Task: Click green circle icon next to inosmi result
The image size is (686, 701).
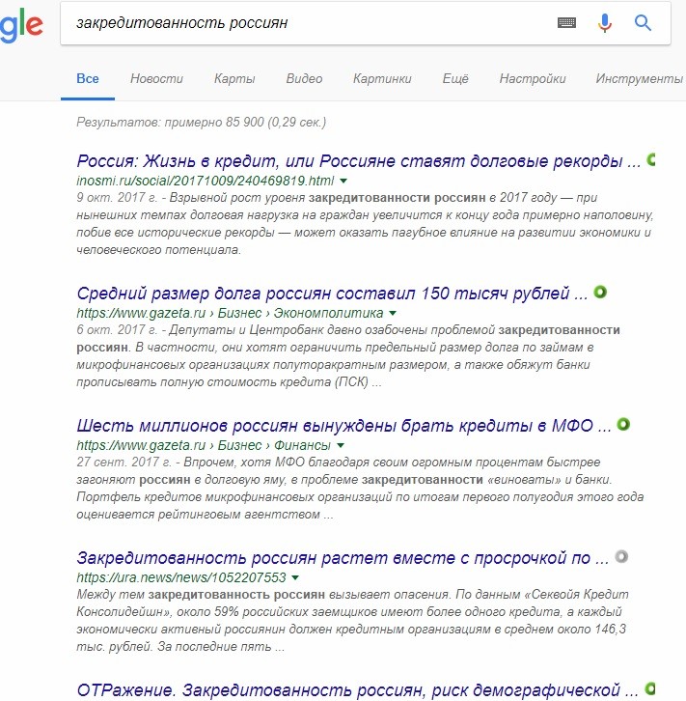Action: (x=651, y=159)
